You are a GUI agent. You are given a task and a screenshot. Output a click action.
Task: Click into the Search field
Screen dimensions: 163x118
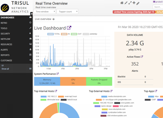[158, 7]
